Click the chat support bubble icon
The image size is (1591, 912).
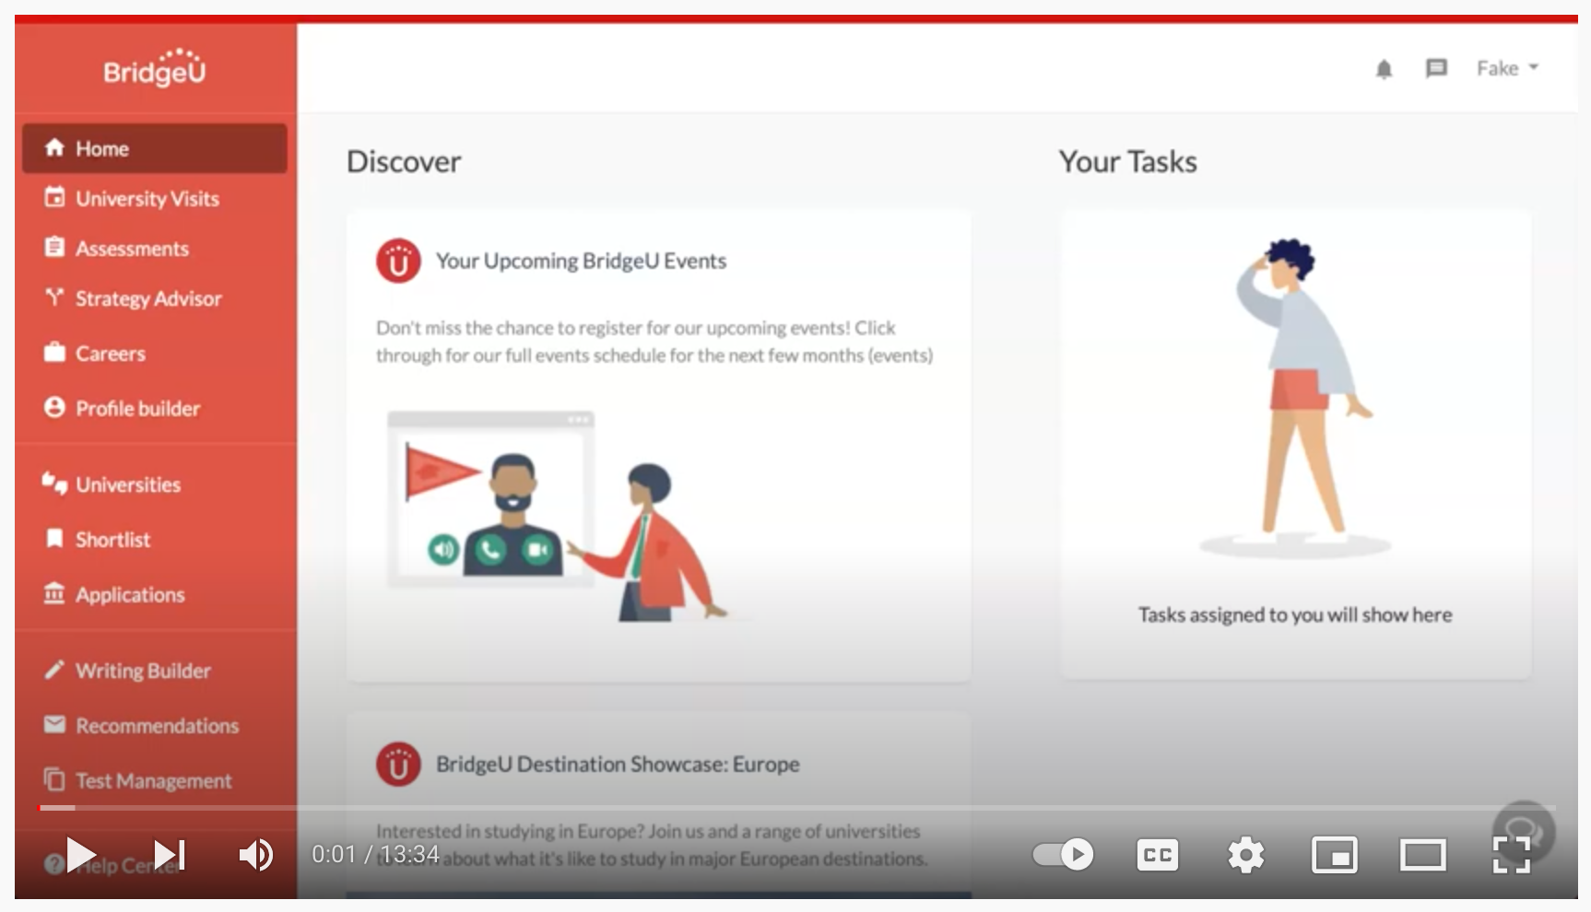click(1524, 831)
